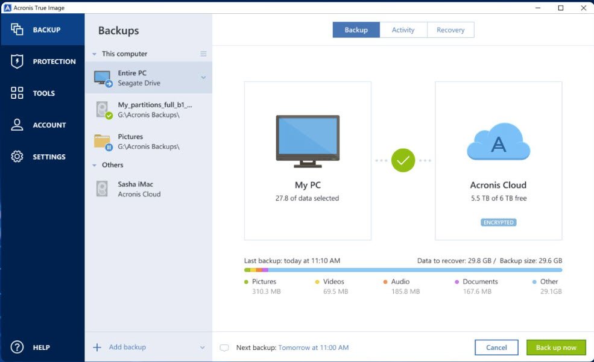Screen dimensions: 594x362
Task: Click the Last backup: today at 11:10 AM text
Action: [x=292, y=261]
